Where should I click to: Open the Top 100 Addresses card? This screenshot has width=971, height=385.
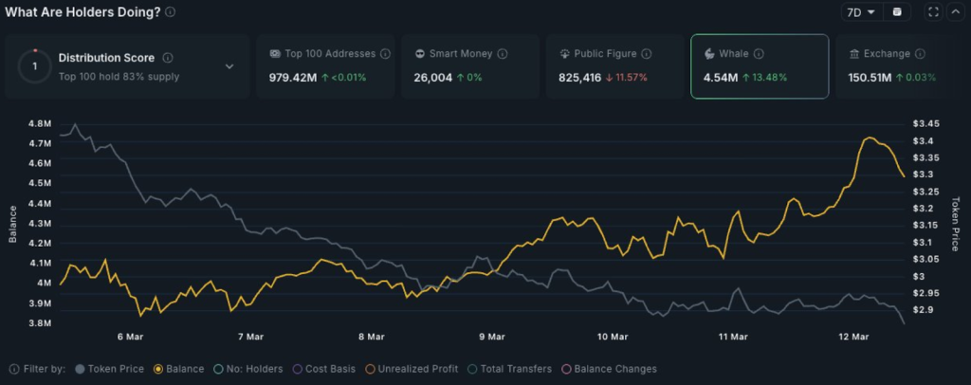point(324,66)
